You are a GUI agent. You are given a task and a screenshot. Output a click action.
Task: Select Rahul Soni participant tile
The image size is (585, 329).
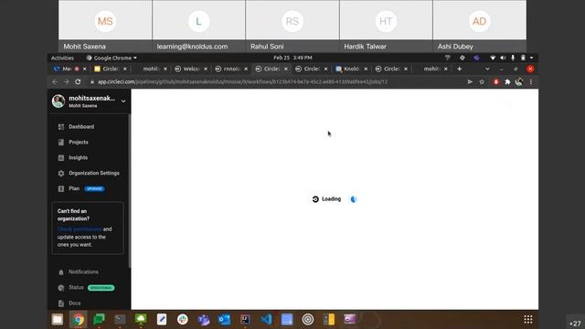(292, 26)
